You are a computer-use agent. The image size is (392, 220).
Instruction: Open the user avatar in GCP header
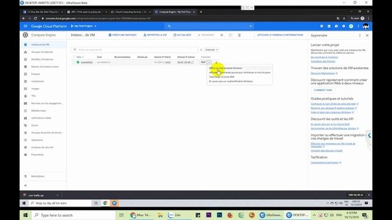[x=366, y=26]
